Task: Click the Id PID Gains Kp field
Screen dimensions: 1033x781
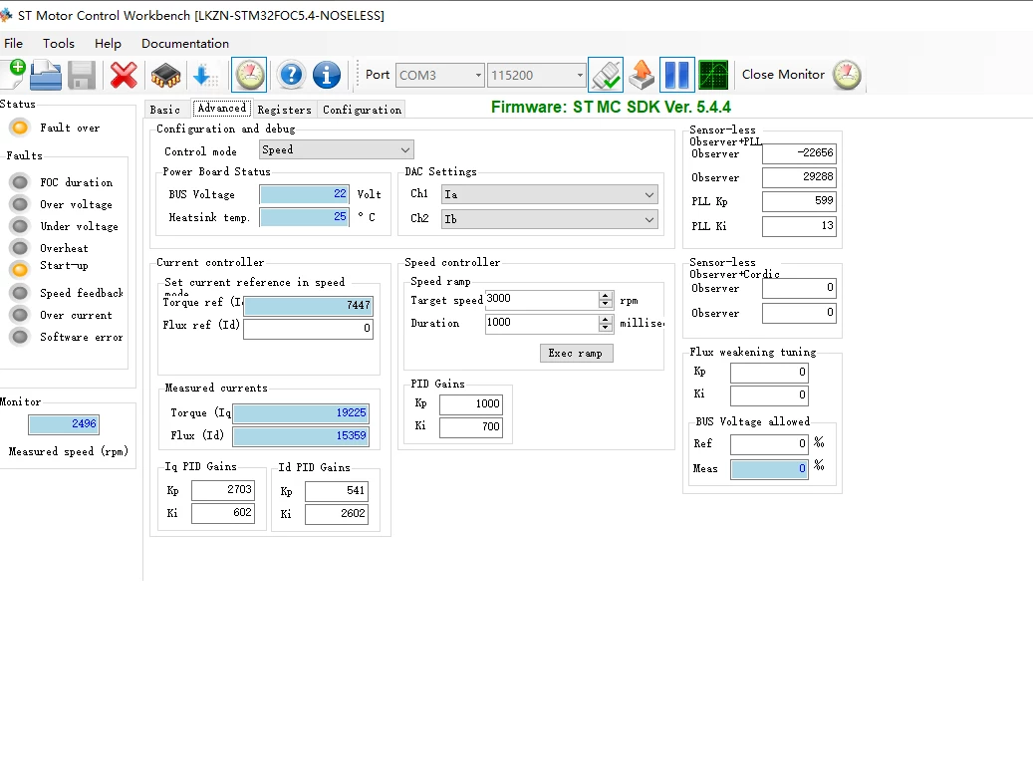Action: pos(337,491)
